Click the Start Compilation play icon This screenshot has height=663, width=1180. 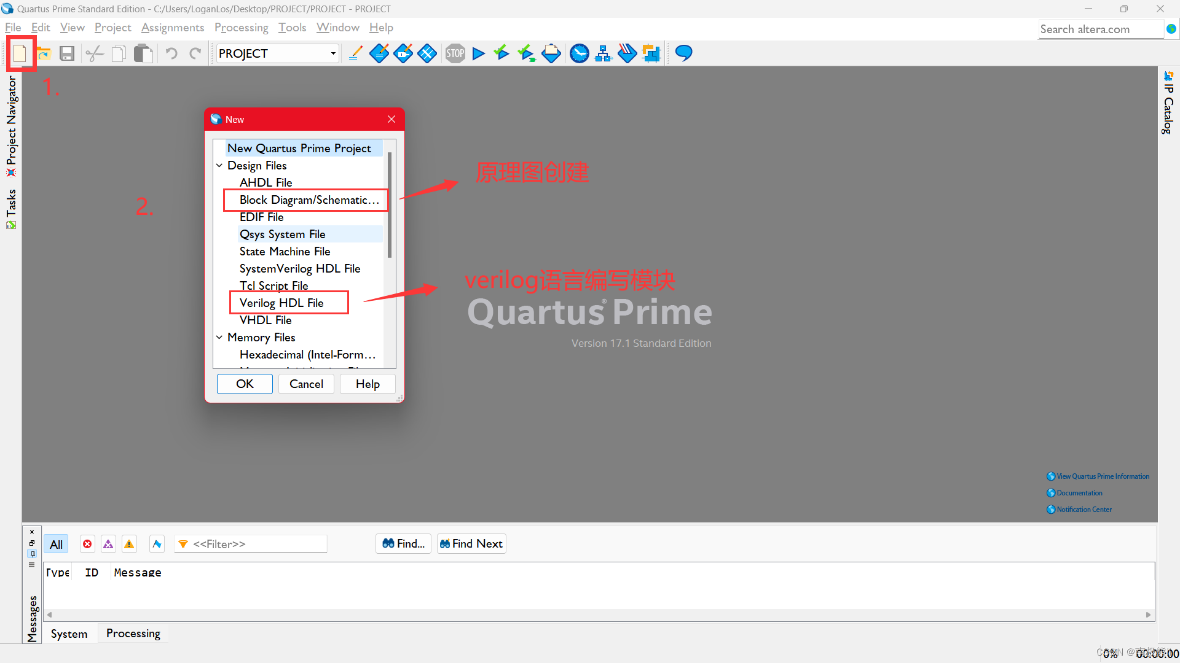click(479, 53)
